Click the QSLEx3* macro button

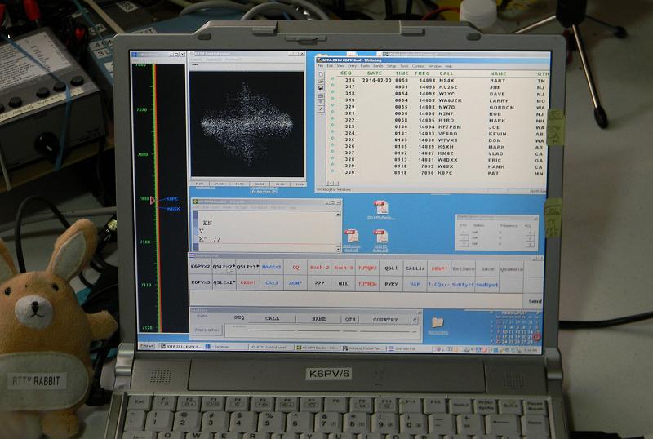pyautogui.click(x=247, y=267)
